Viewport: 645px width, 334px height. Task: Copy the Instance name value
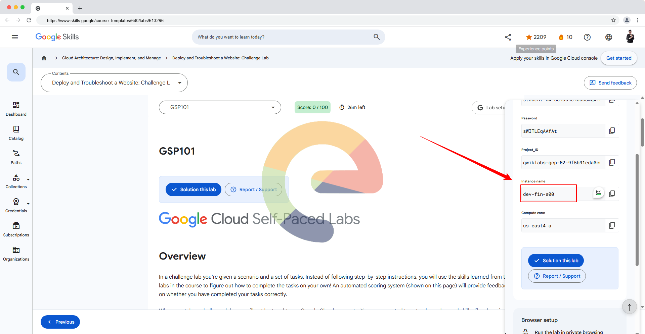[612, 194]
